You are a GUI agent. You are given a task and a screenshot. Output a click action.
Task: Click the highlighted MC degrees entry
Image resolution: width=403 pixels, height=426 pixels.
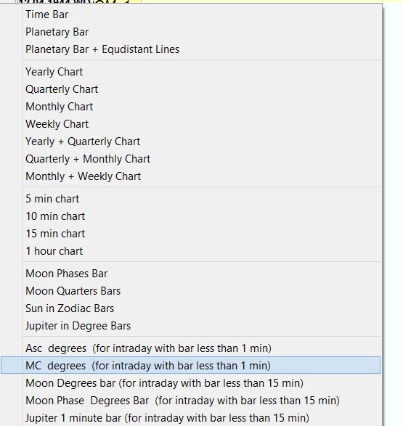coord(191,366)
